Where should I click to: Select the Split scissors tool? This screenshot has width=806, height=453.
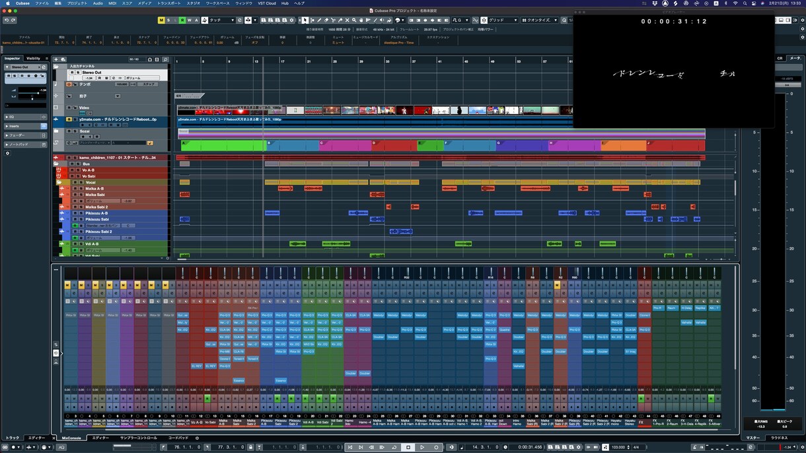333,20
